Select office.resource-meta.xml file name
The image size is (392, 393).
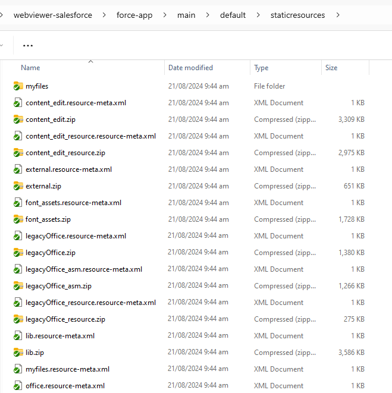pyautogui.click(x=65, y=386)
